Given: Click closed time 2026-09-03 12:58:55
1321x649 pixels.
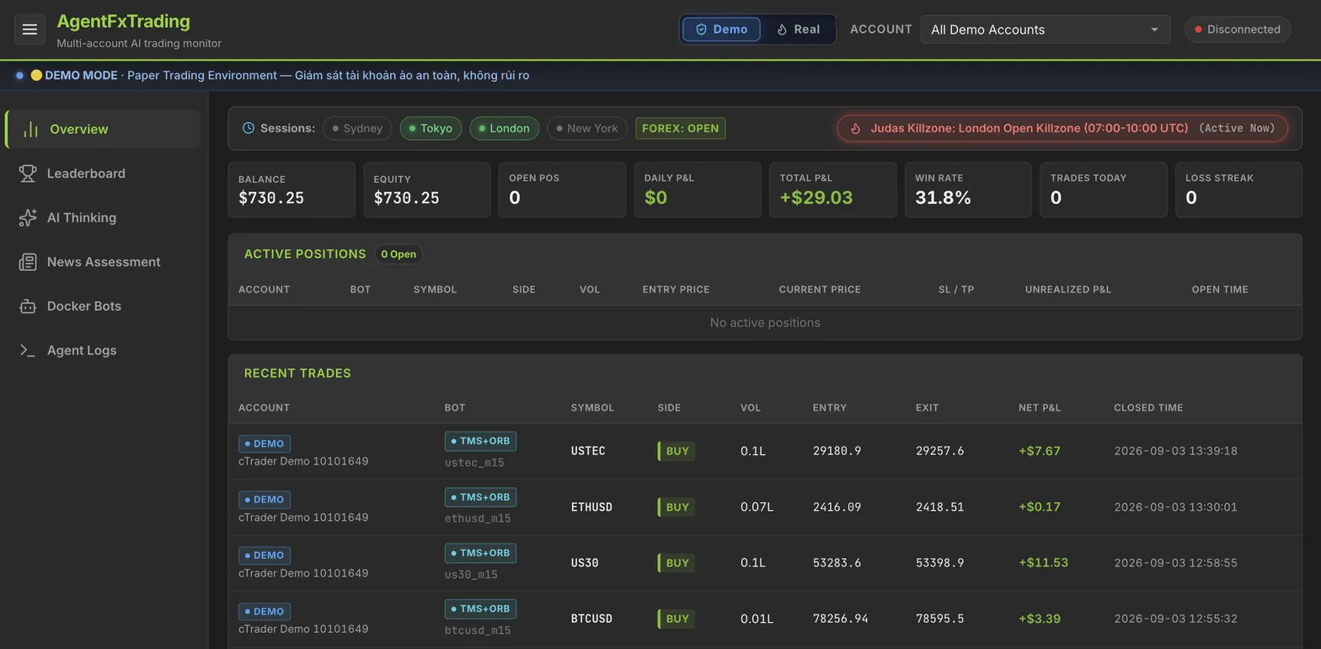Looking at the screenshot, I should (1175, 563).
